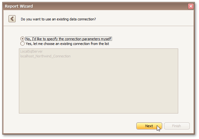Click the word "Yes" in the second option
The height and width of the screenshot is (139, 199).
pyautogui.click(x=29, y=44)
